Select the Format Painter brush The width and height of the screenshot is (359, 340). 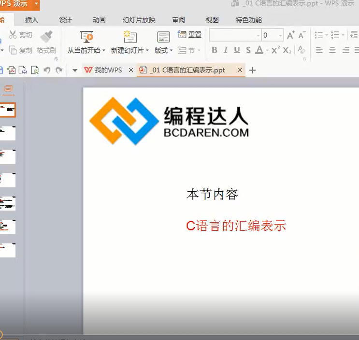(46, 36)
